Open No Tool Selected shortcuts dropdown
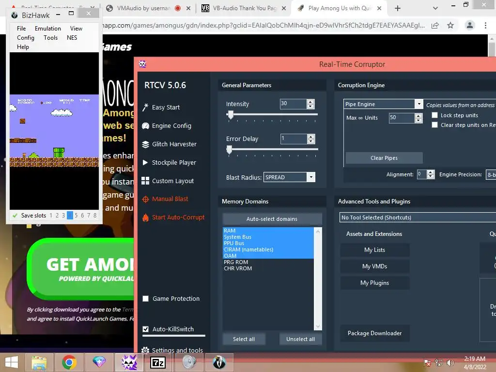Image resolution: width=496 pixels, height=372 pixels. [x=418, y=217]
